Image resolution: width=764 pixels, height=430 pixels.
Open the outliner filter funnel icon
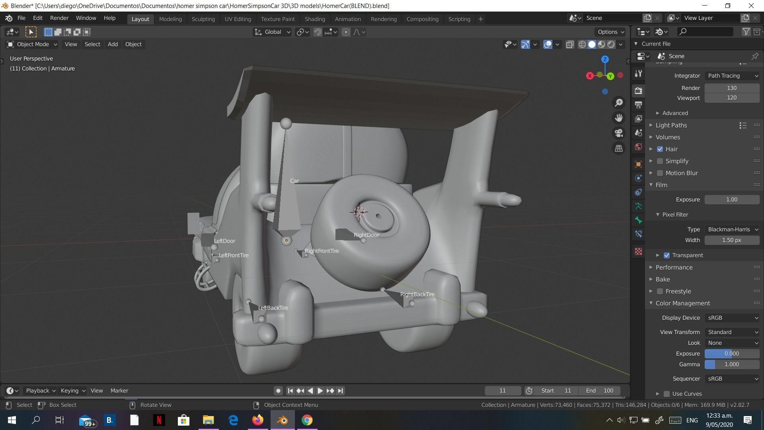point(746,32)
